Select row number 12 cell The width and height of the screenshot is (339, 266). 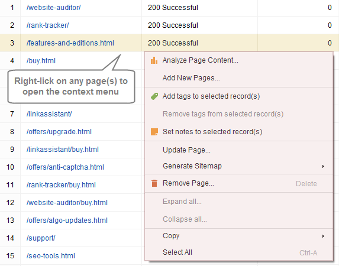[x=10, y=203]
